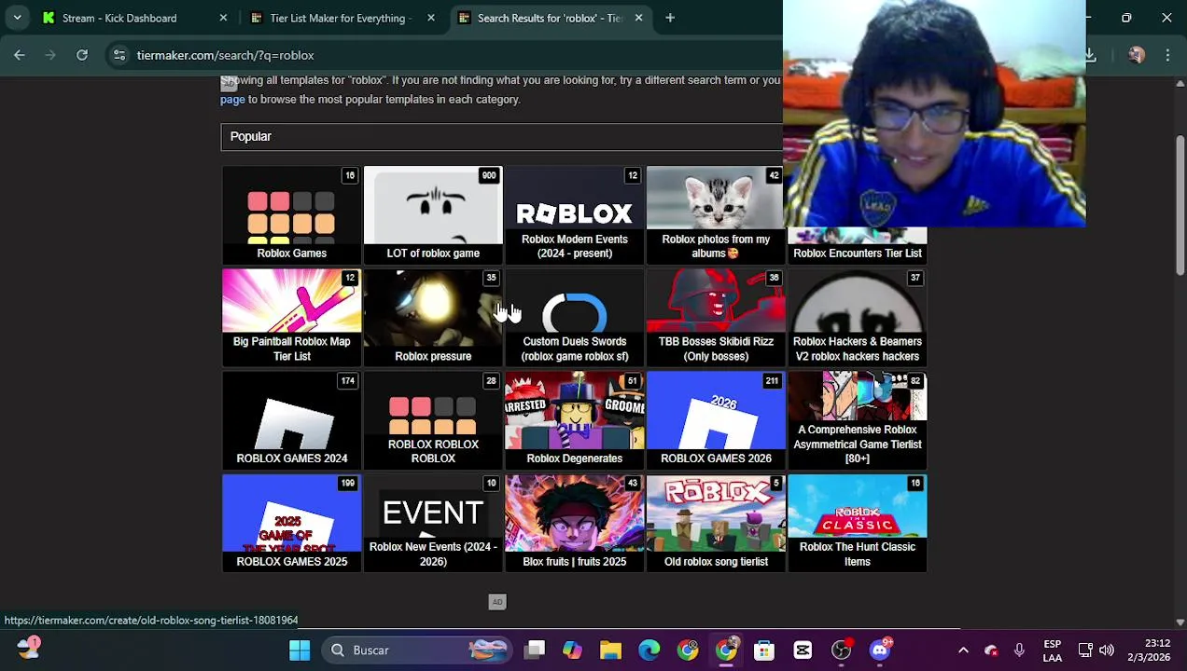Launch Copilot from taskbar
Screen dimensions: 1187x671
(572, 650)
